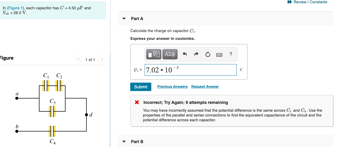This screenshot has height=147, width=345.
Task: Click the Part B heading
Action: click(137, 142)
